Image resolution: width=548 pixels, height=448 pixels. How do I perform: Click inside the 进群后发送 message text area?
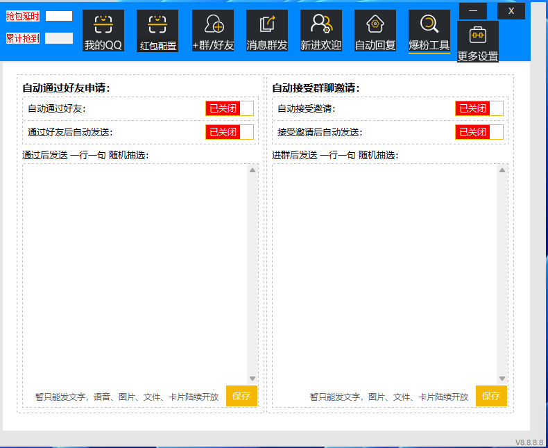[385, 271]
